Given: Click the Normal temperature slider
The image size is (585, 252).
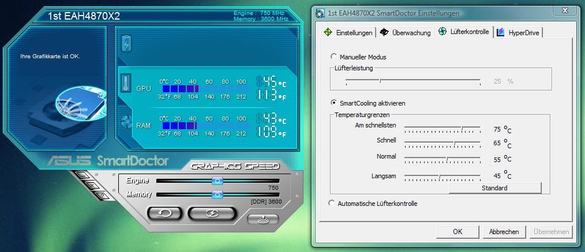Looking at the screenshot, I should click(442, 160).
